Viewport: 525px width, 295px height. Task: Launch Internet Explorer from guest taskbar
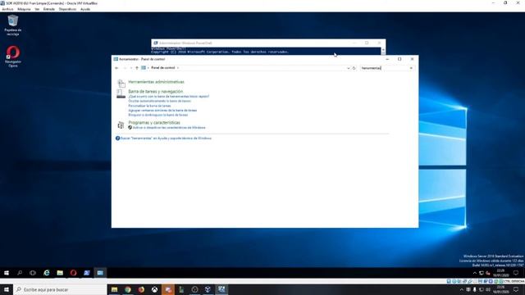47,273
